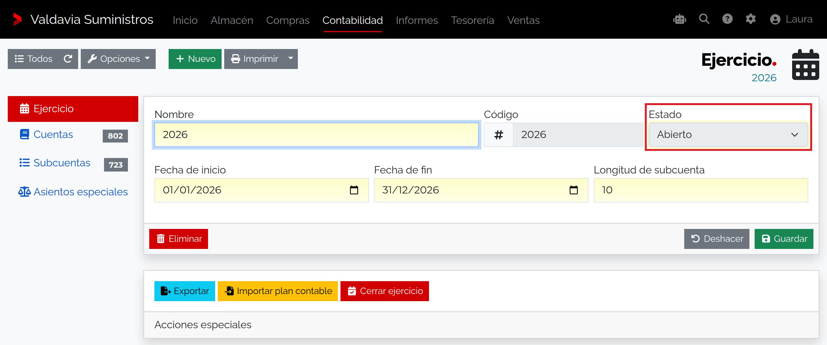Screen dimensions: 827x345
Task: Click Importar plan contable button
Action: pyautogui.click(x=278, y=291)
